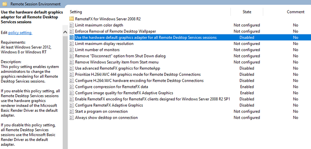Click policy icon beside Limit number of monitors
311x149 pixels.
[72, 50]
